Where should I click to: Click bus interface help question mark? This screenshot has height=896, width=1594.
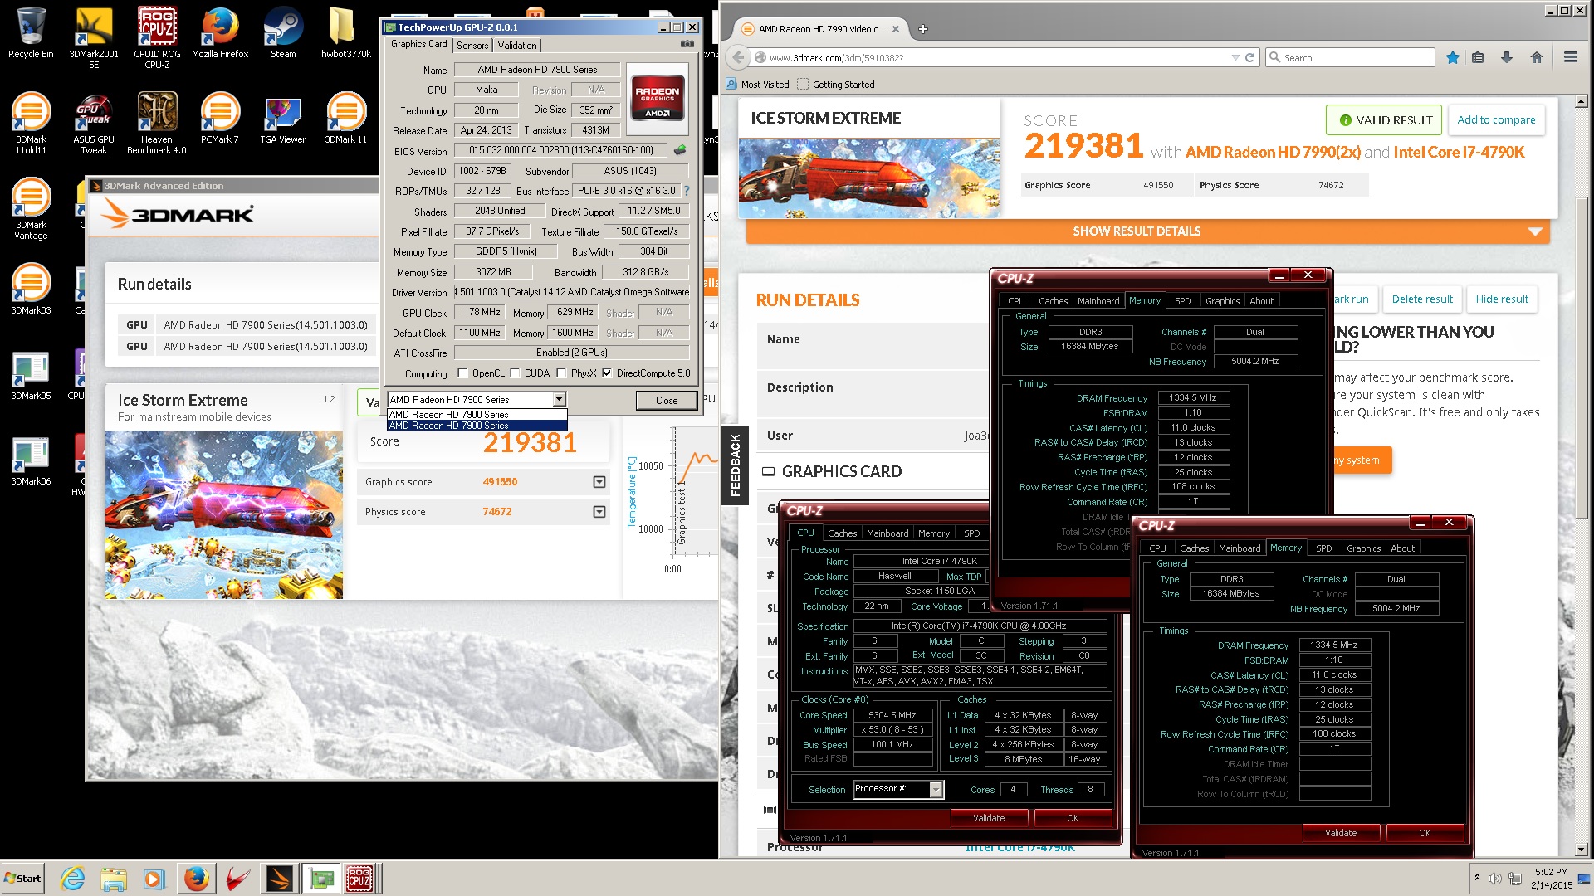point(687,191)
